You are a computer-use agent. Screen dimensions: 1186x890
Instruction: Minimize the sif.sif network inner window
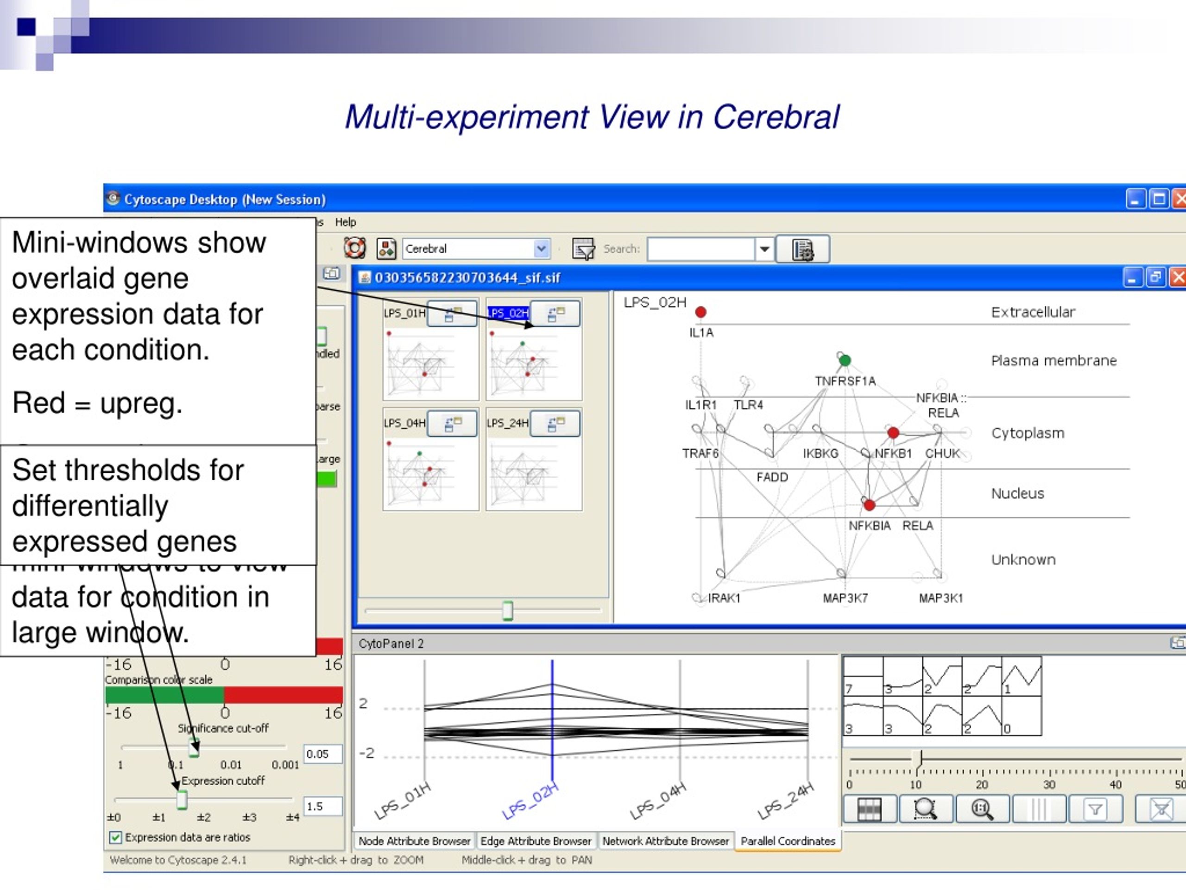(1132, 277)
